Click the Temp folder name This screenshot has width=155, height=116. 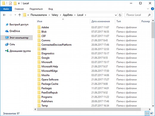pos(44,106)
